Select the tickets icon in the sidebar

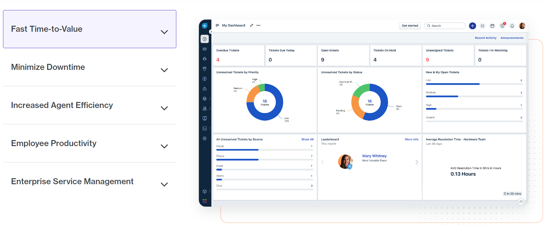(x=205, y=49)
